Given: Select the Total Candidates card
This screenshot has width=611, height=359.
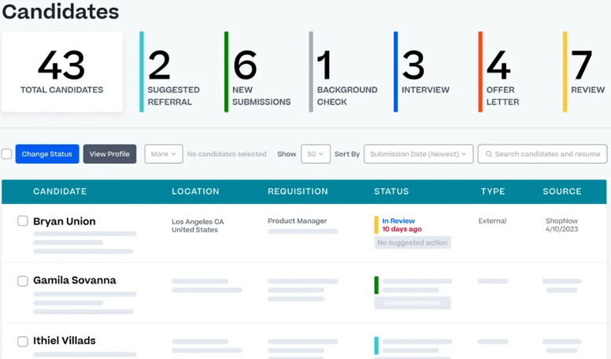Looking at the screenshot, I should click(61, 72).
